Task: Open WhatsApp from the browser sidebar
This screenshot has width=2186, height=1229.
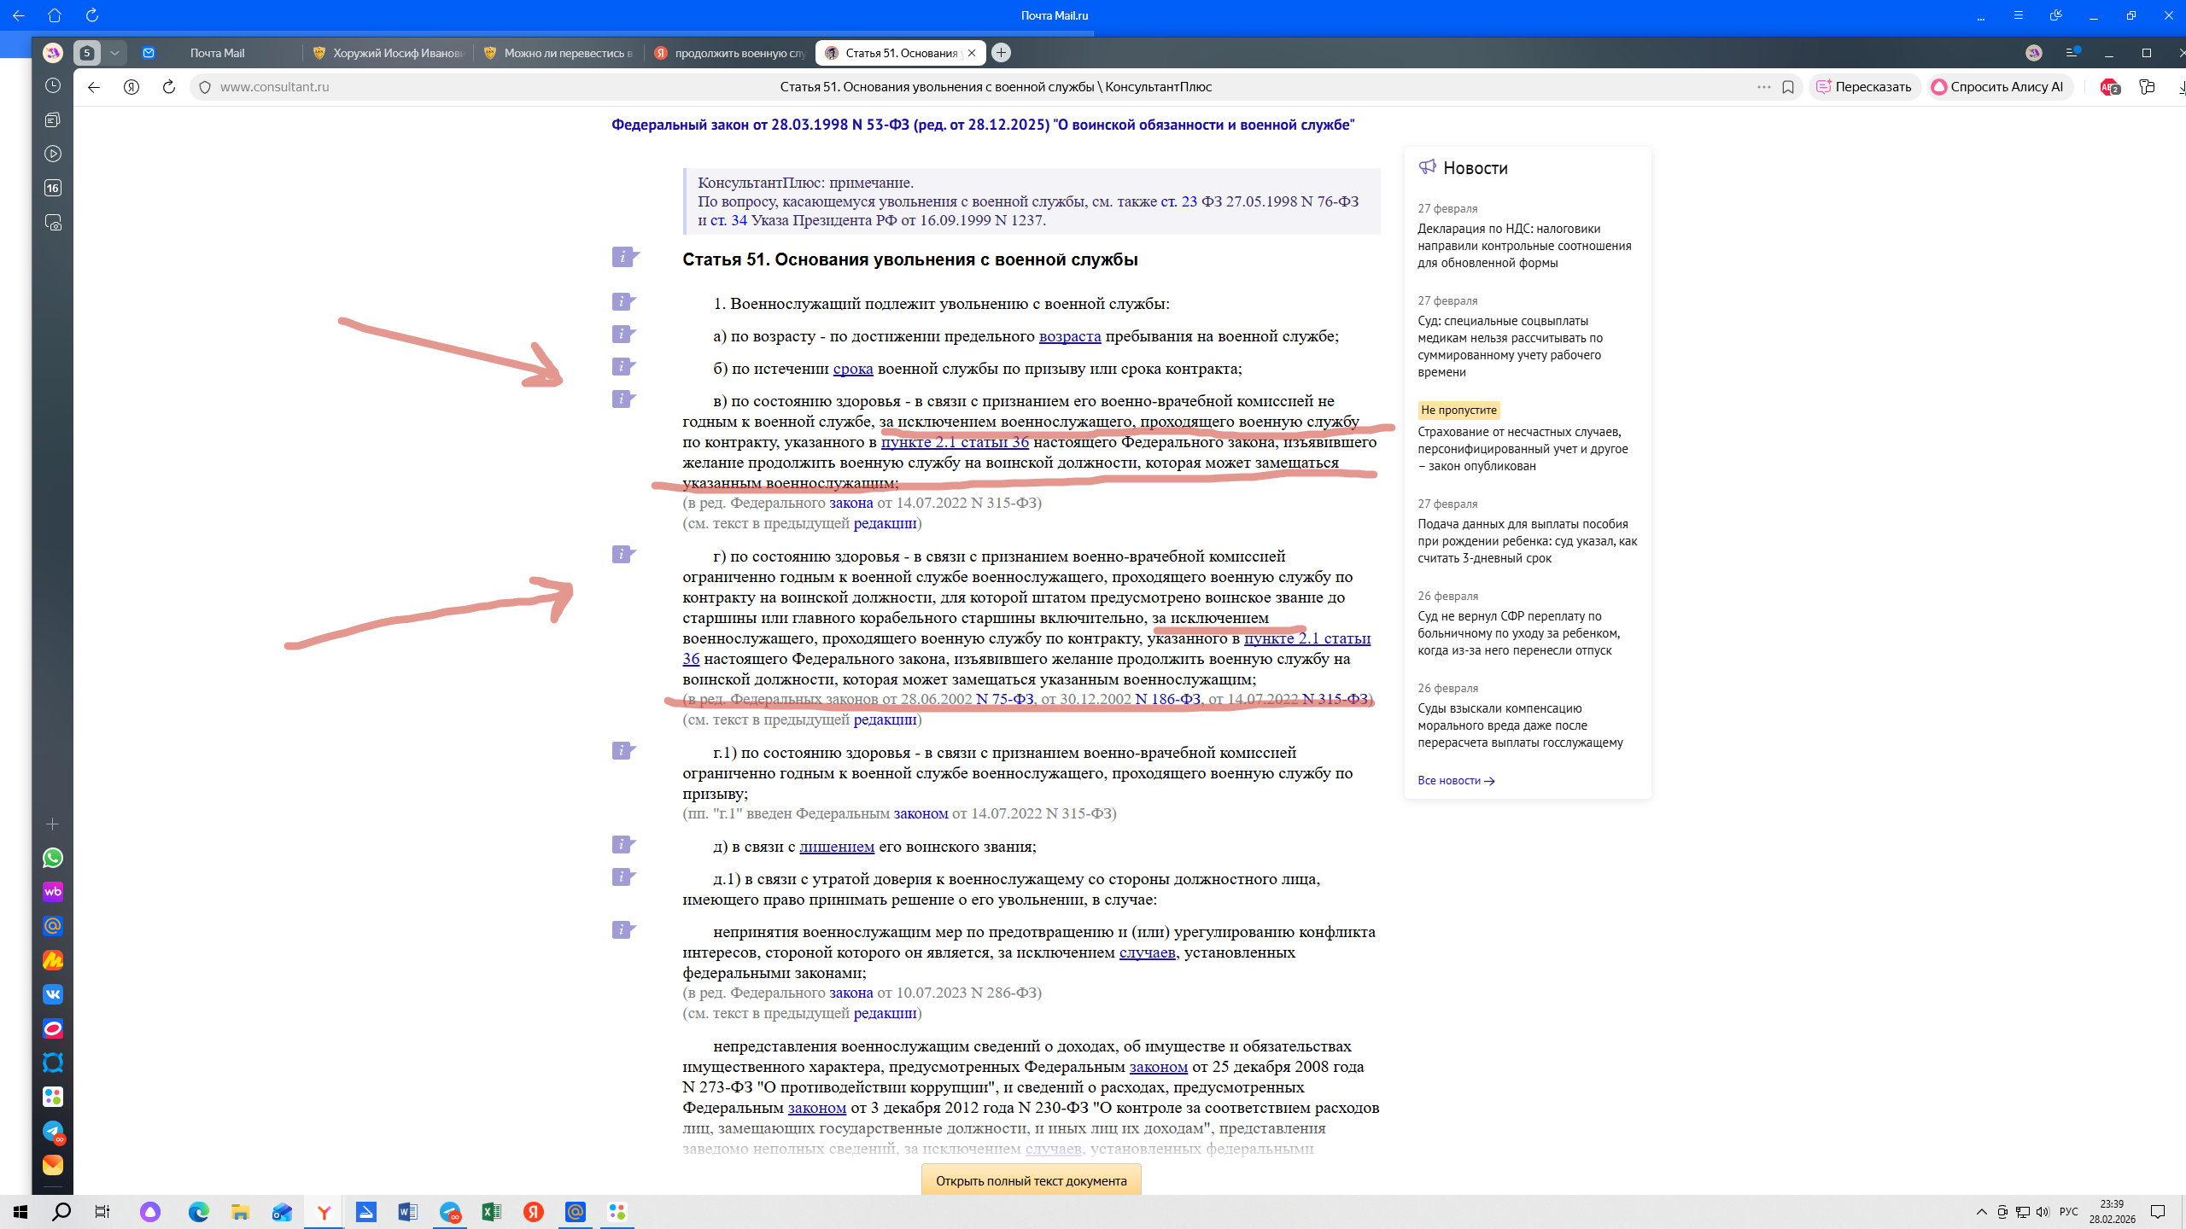Action: tap(53, 858)
